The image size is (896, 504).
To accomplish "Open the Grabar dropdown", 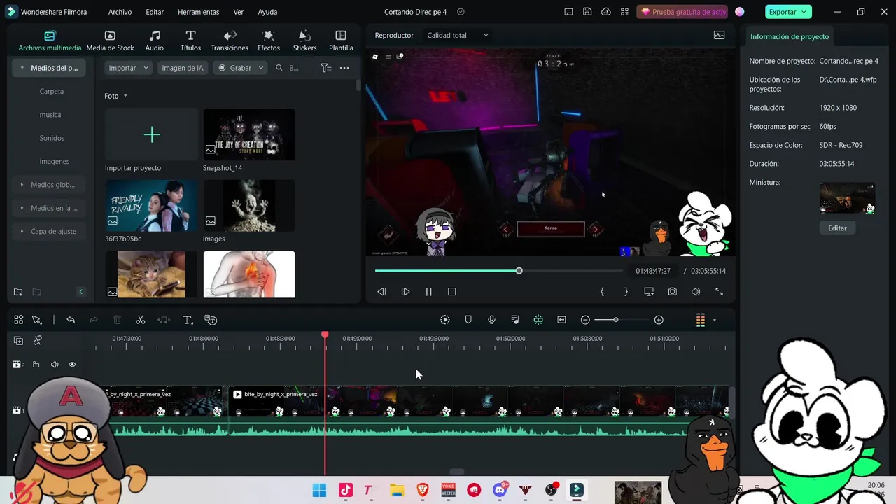I will pyautogui.click(x=241, y=68).
